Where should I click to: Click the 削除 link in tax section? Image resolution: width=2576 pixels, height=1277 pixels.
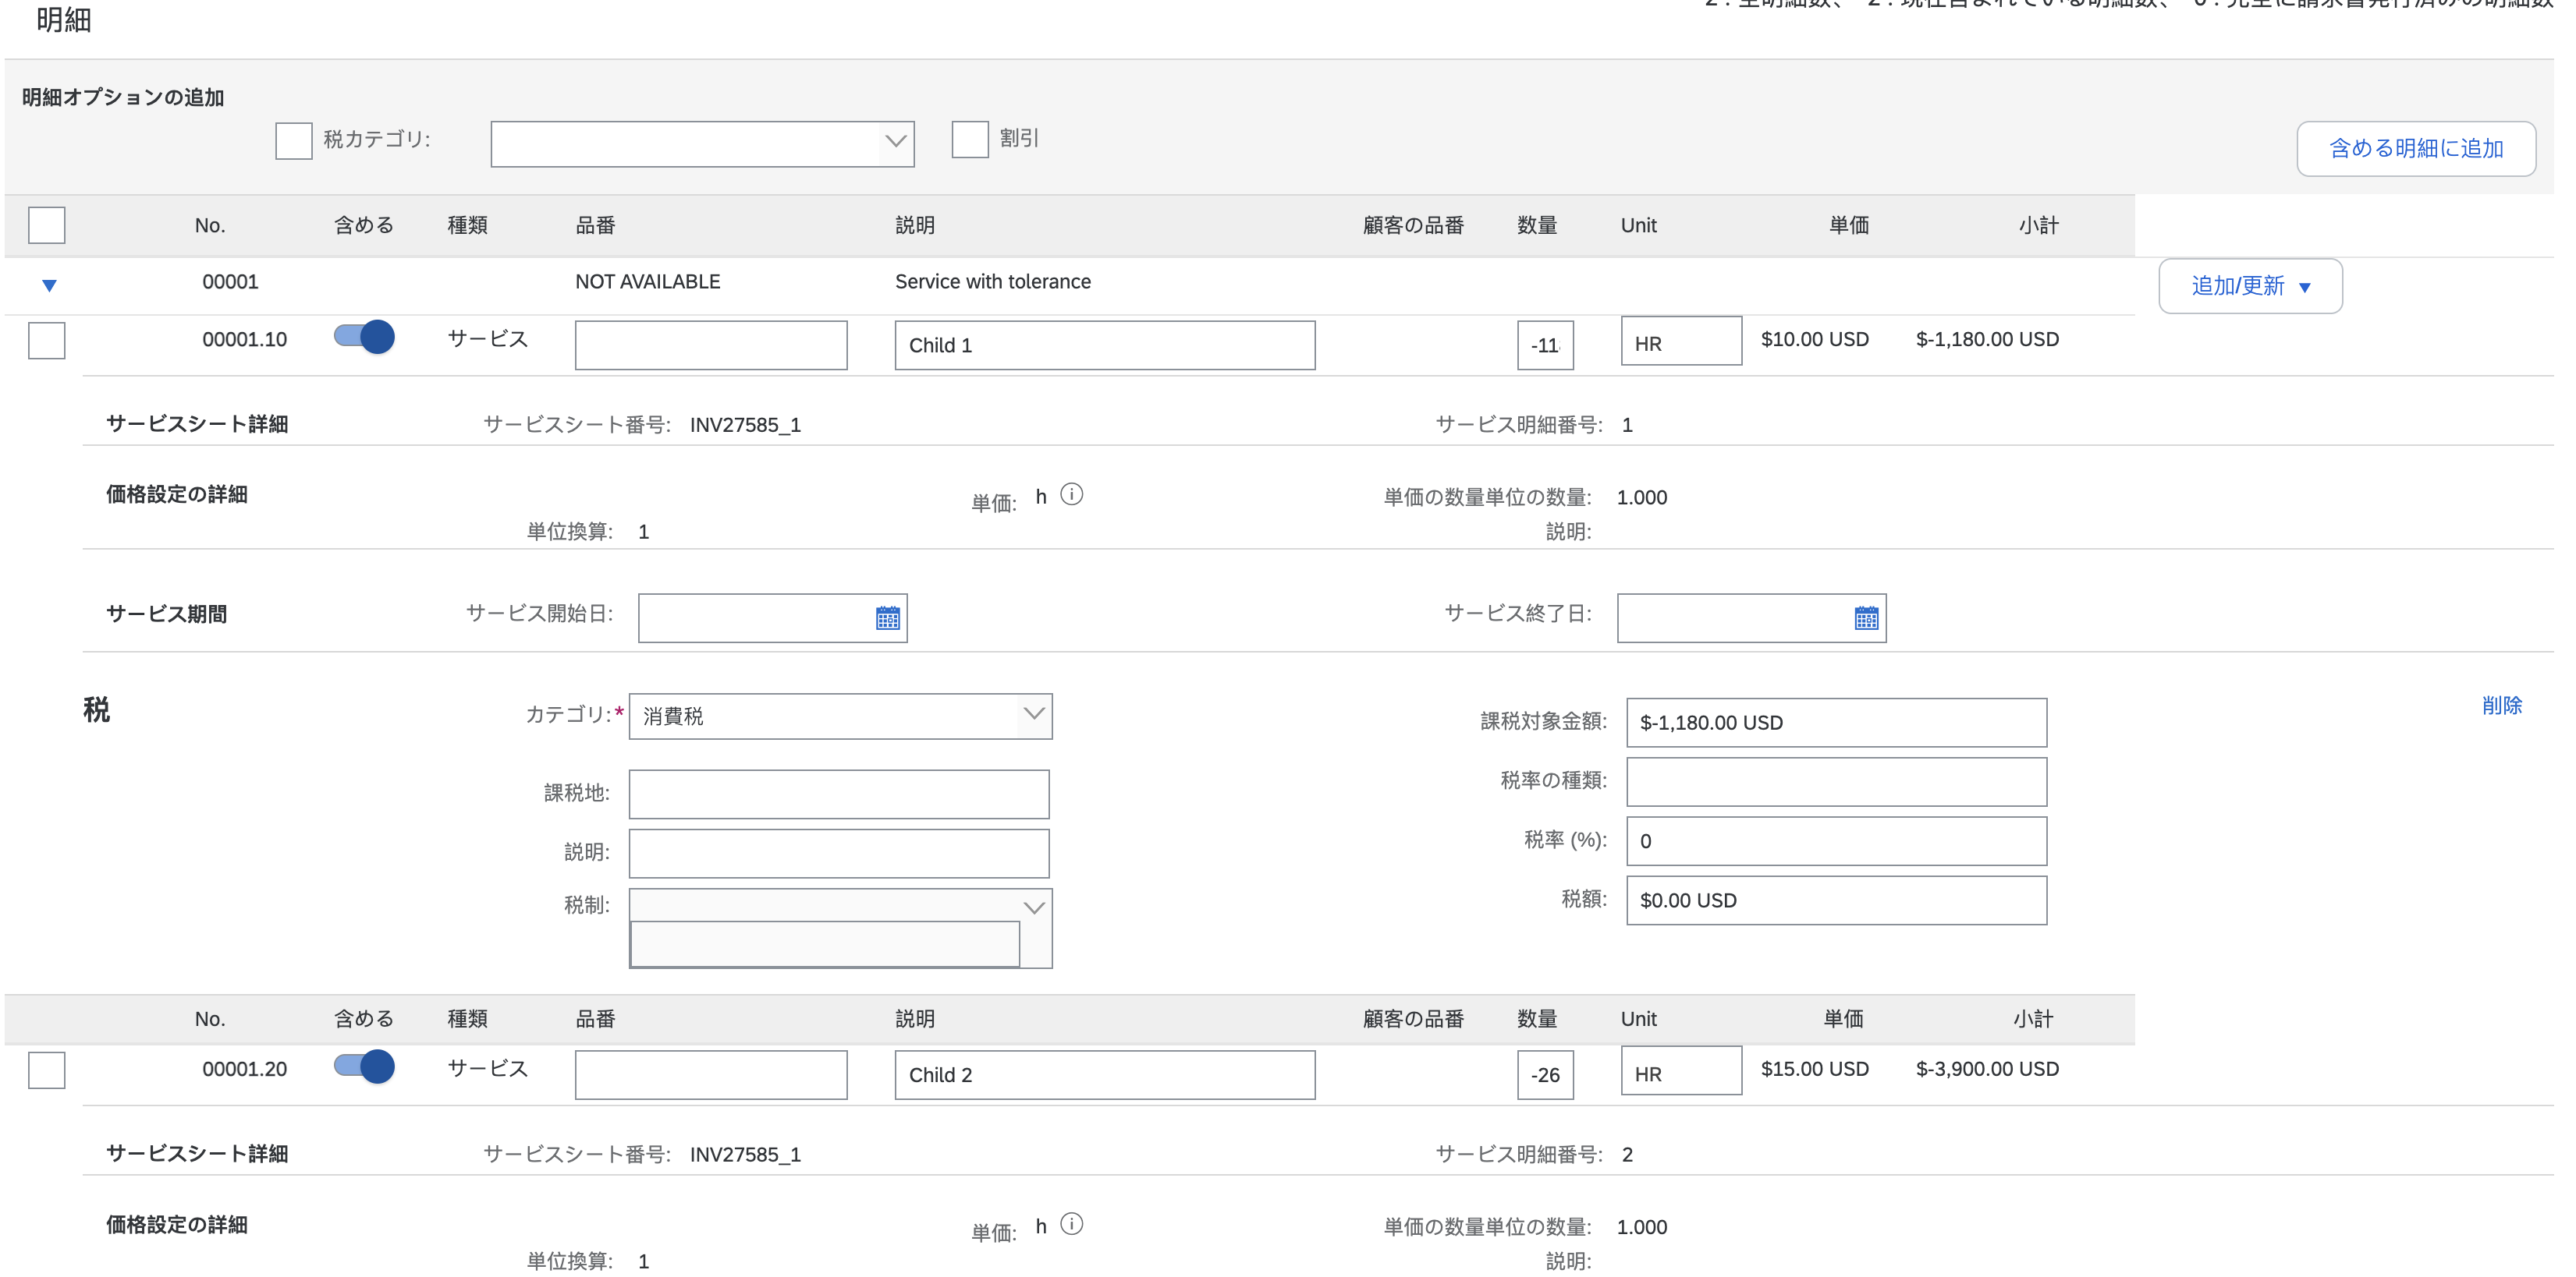pos(2501,706)
